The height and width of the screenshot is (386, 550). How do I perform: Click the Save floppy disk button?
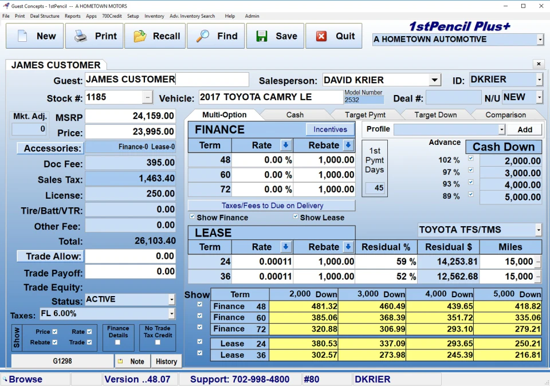pos(275,36)
